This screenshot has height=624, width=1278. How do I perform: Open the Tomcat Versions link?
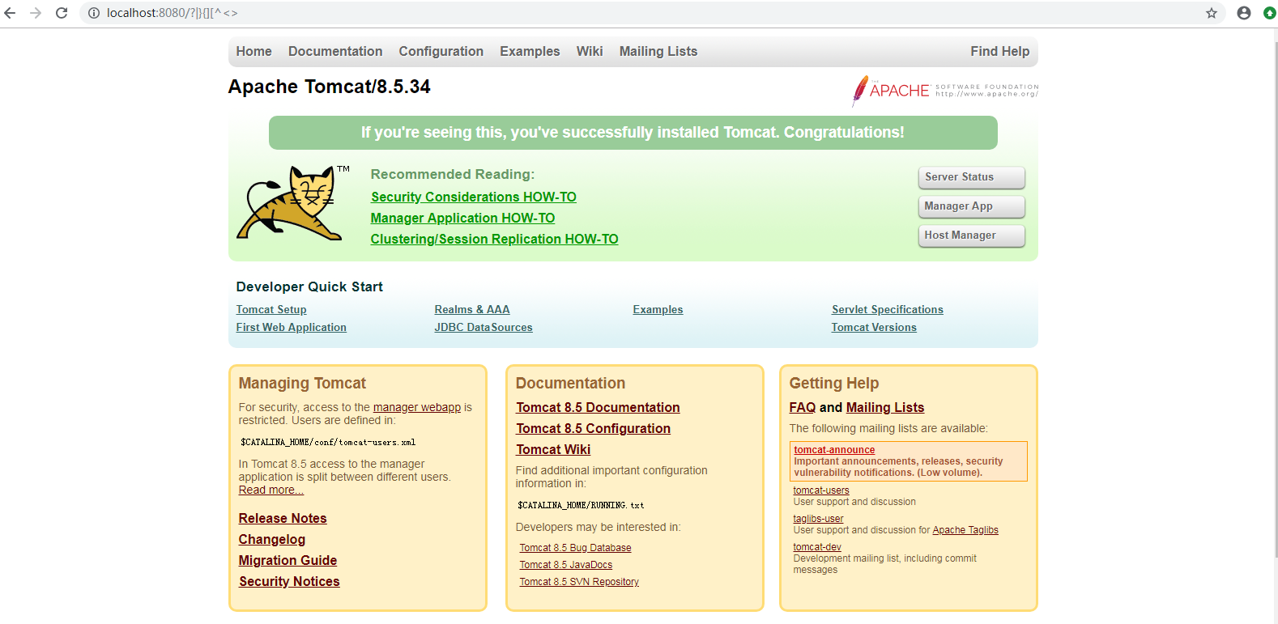(x=874, y=327)
